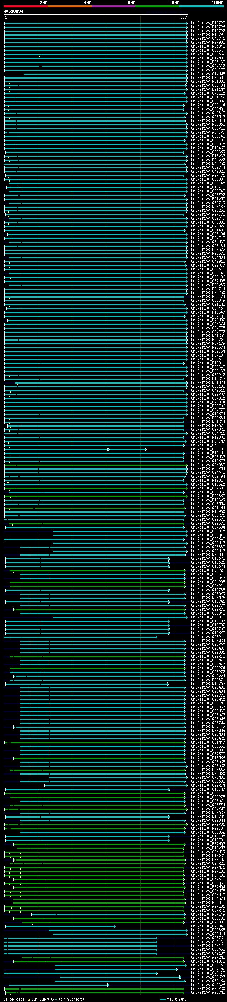Select label UniRef100_Q9AQX3
This screenshot has width=227, height=1002.
[208, 535]
